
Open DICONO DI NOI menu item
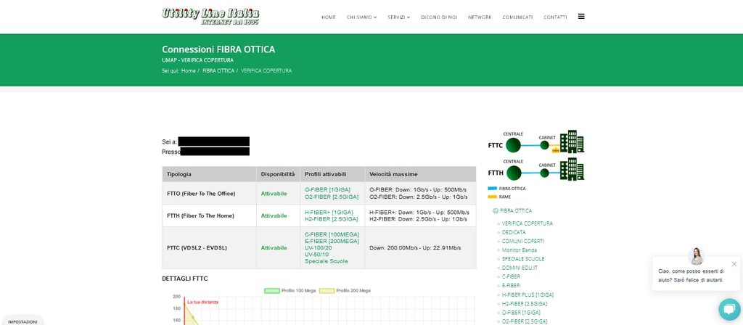click(439, 17)
